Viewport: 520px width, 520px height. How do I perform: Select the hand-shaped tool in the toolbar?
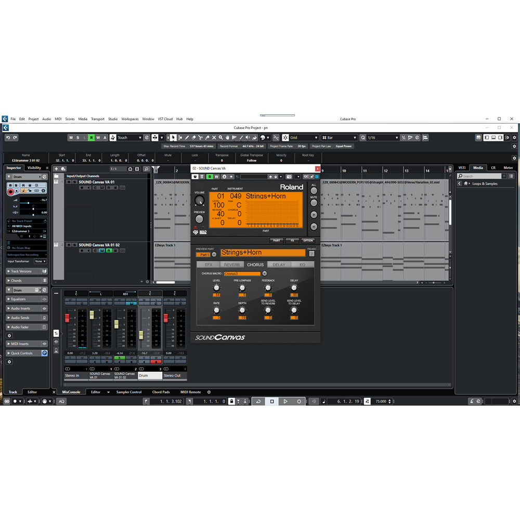(x=228, y=138)
